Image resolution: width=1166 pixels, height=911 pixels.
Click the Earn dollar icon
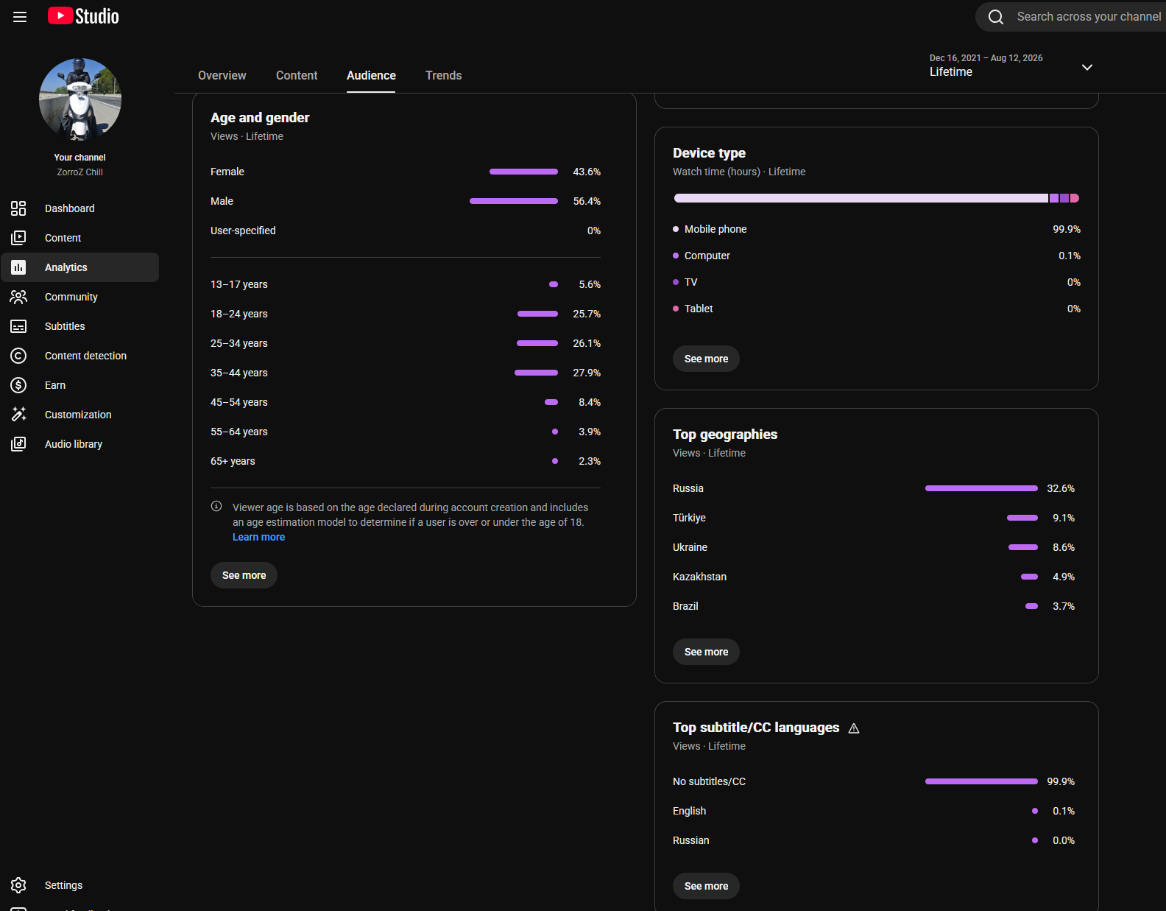click(18, 385)
